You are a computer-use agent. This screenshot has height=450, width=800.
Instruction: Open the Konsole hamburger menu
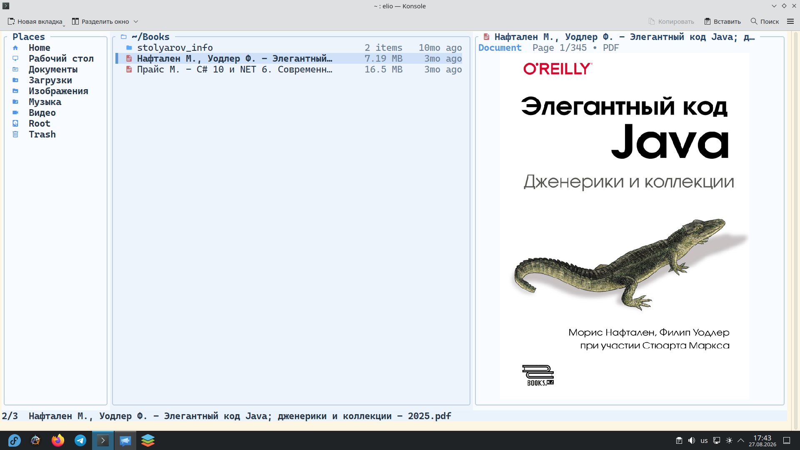[x=790, y=21]
